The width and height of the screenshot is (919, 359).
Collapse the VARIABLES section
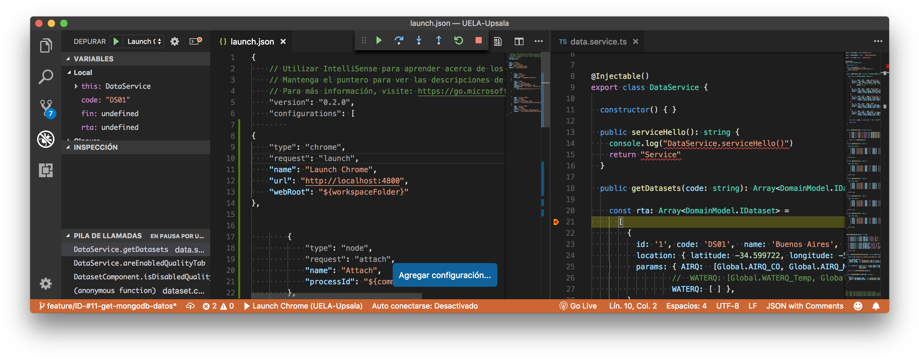coord(135,59)
